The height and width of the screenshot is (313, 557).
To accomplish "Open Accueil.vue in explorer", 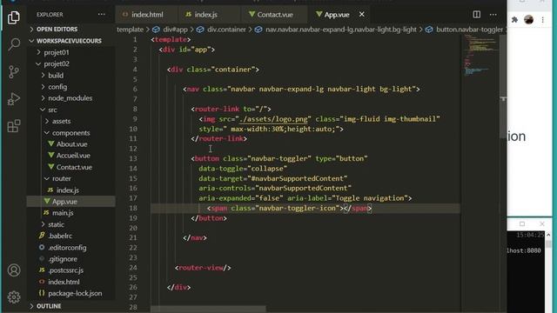I will click(x=73, y=156).
